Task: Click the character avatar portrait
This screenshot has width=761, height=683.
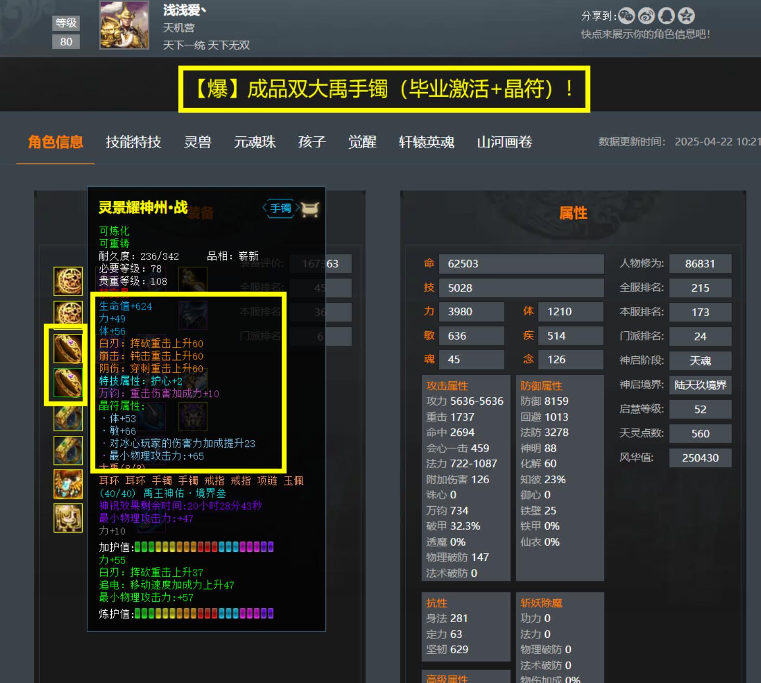Action: (x=124, y=25)
